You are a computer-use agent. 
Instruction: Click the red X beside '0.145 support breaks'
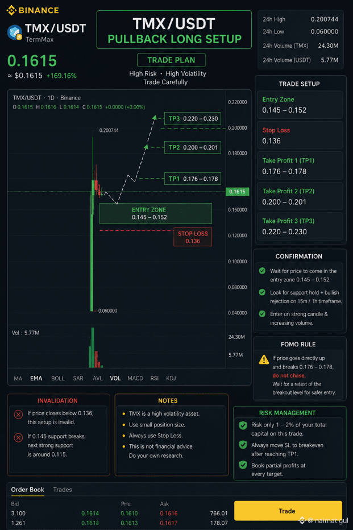coord(18,437)
